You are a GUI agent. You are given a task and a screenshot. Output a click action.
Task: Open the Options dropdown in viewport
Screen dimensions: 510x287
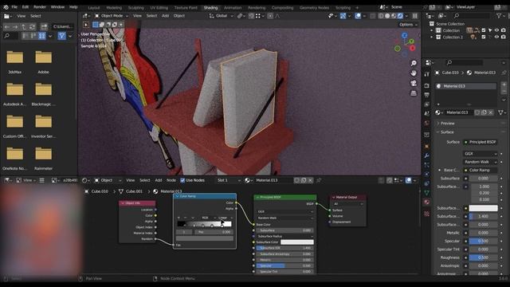[408, 25]
